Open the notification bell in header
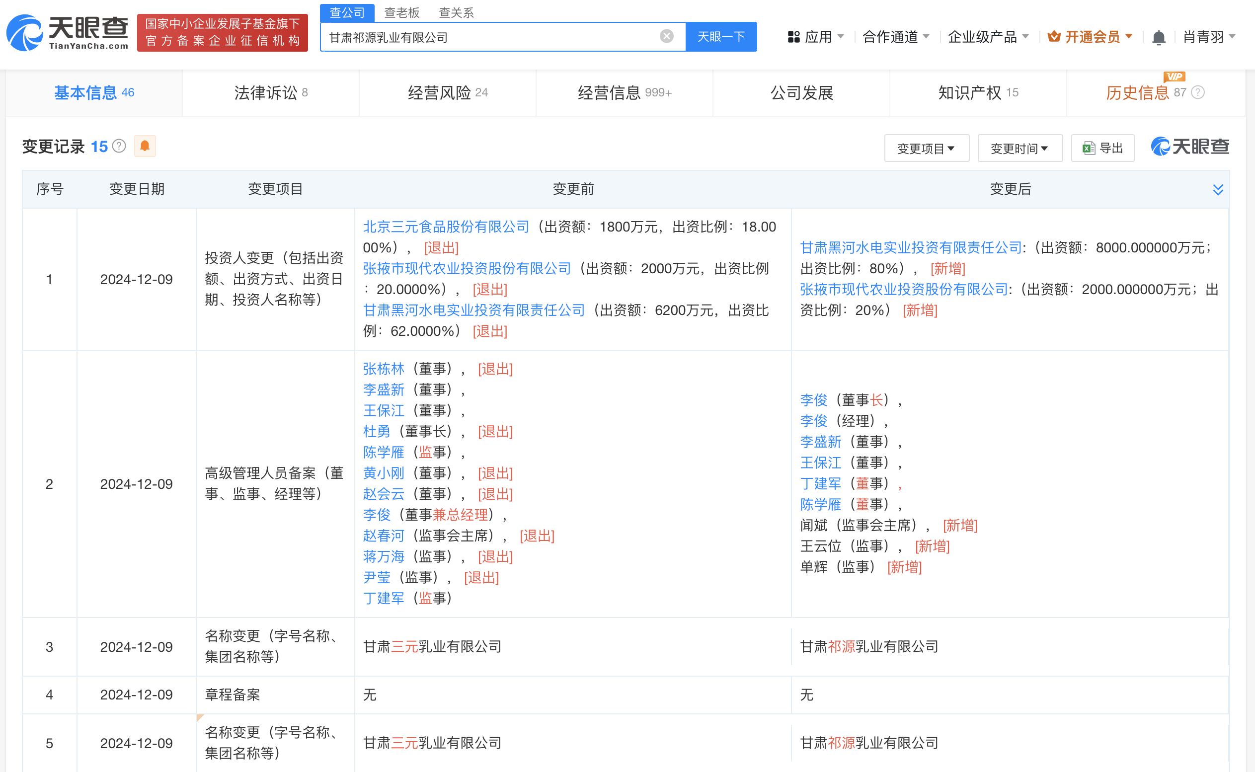The width and height of the screenshot is (1255, 772). pyautogui.click(x=1159, y=37)
